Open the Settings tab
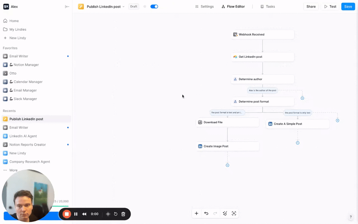358x224 pixels. (205, 7)
